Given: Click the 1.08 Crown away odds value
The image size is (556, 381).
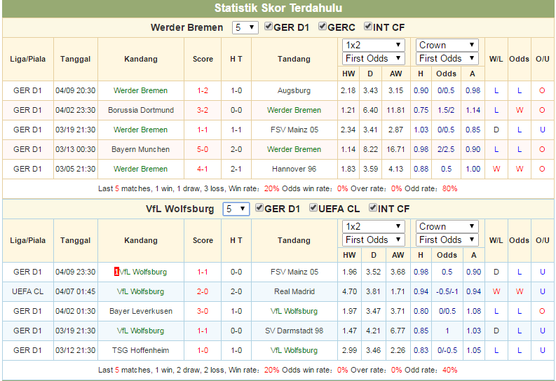Looking at the screenshot, I should pyautogui.click(x=474, y=311).
